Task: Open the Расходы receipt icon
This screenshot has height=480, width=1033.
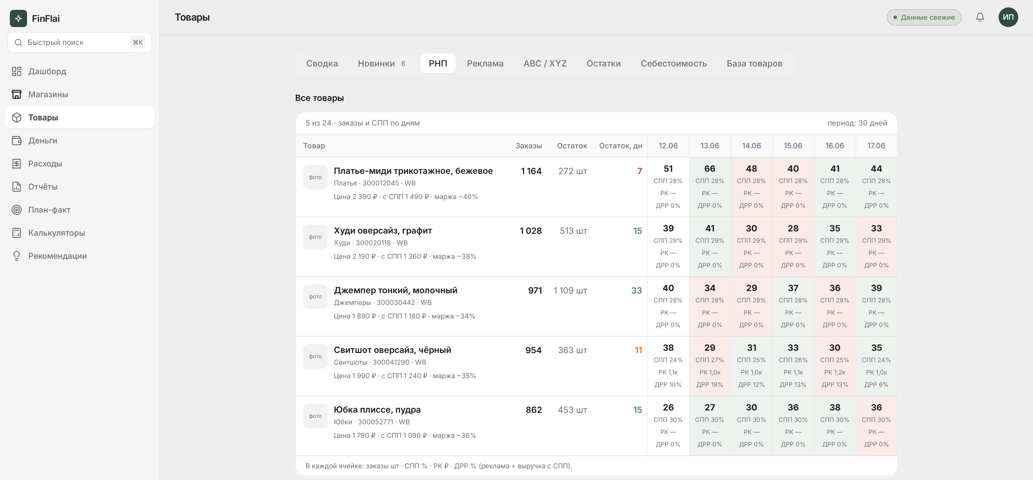Action: click(x=16, y=164)
